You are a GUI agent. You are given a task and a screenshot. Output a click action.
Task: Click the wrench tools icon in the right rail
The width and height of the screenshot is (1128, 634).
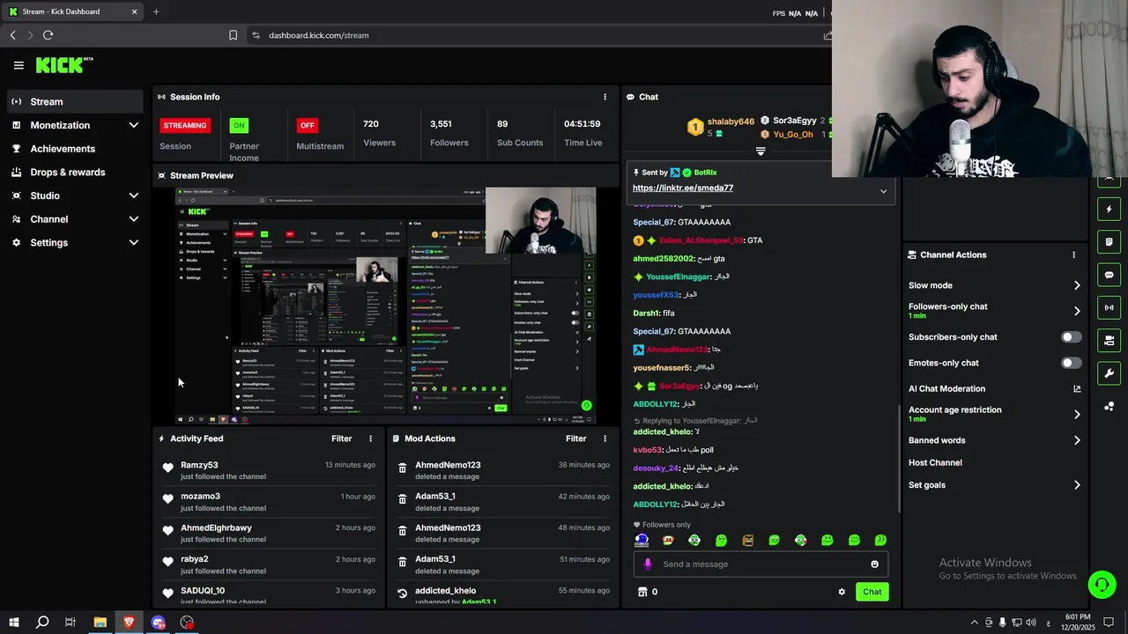click(1109, 372)
